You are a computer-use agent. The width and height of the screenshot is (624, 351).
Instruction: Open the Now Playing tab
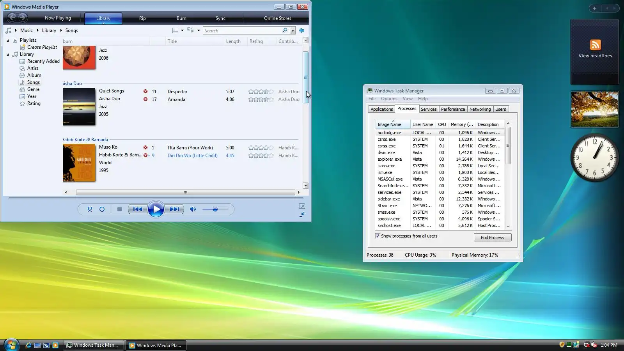click(58, 18)
